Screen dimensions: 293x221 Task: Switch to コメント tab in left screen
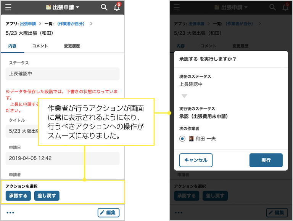tap(40, 46)
